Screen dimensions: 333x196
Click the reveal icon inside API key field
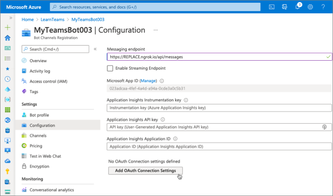tap(324, 127)
